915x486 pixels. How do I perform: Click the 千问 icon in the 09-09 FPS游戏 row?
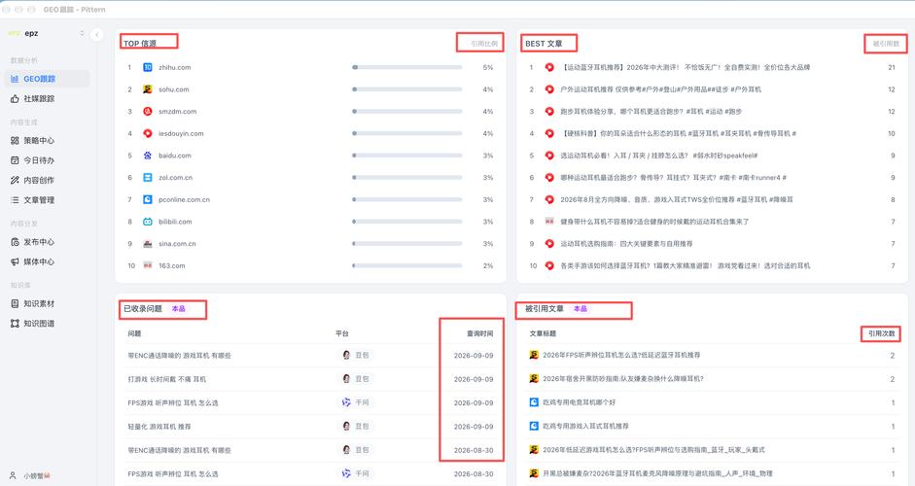346,402
